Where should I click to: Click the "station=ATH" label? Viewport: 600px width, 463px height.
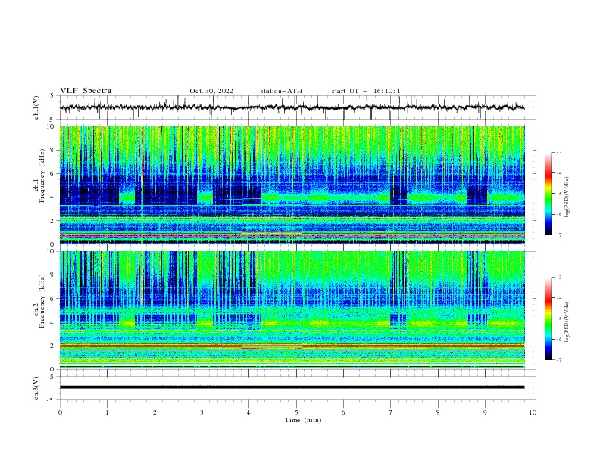281,91
